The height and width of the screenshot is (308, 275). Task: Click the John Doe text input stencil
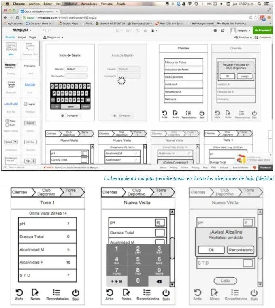coord(30,142)
